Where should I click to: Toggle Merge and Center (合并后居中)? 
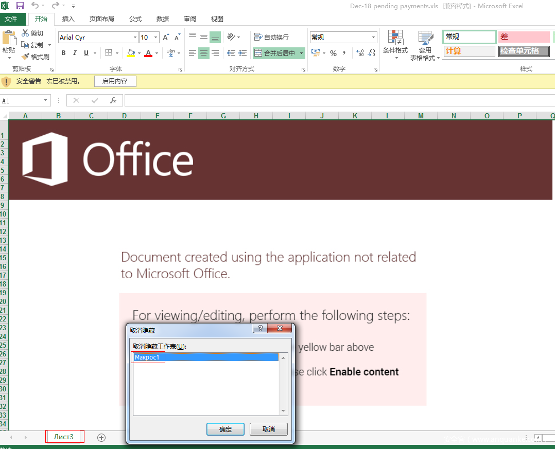275,53
